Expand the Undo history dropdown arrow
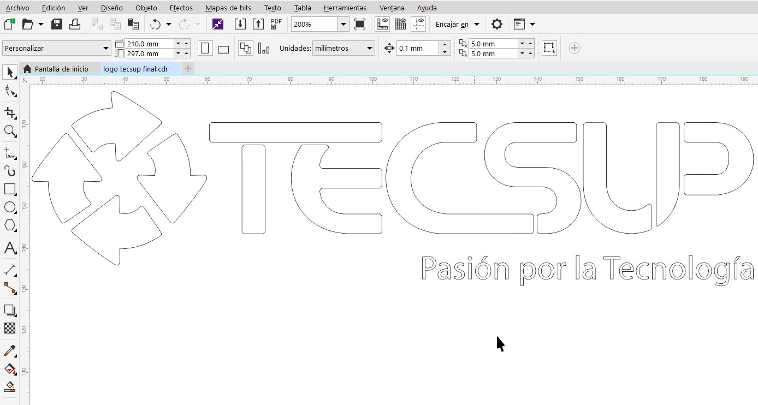758x405 pixels. (x=169, y=24)
